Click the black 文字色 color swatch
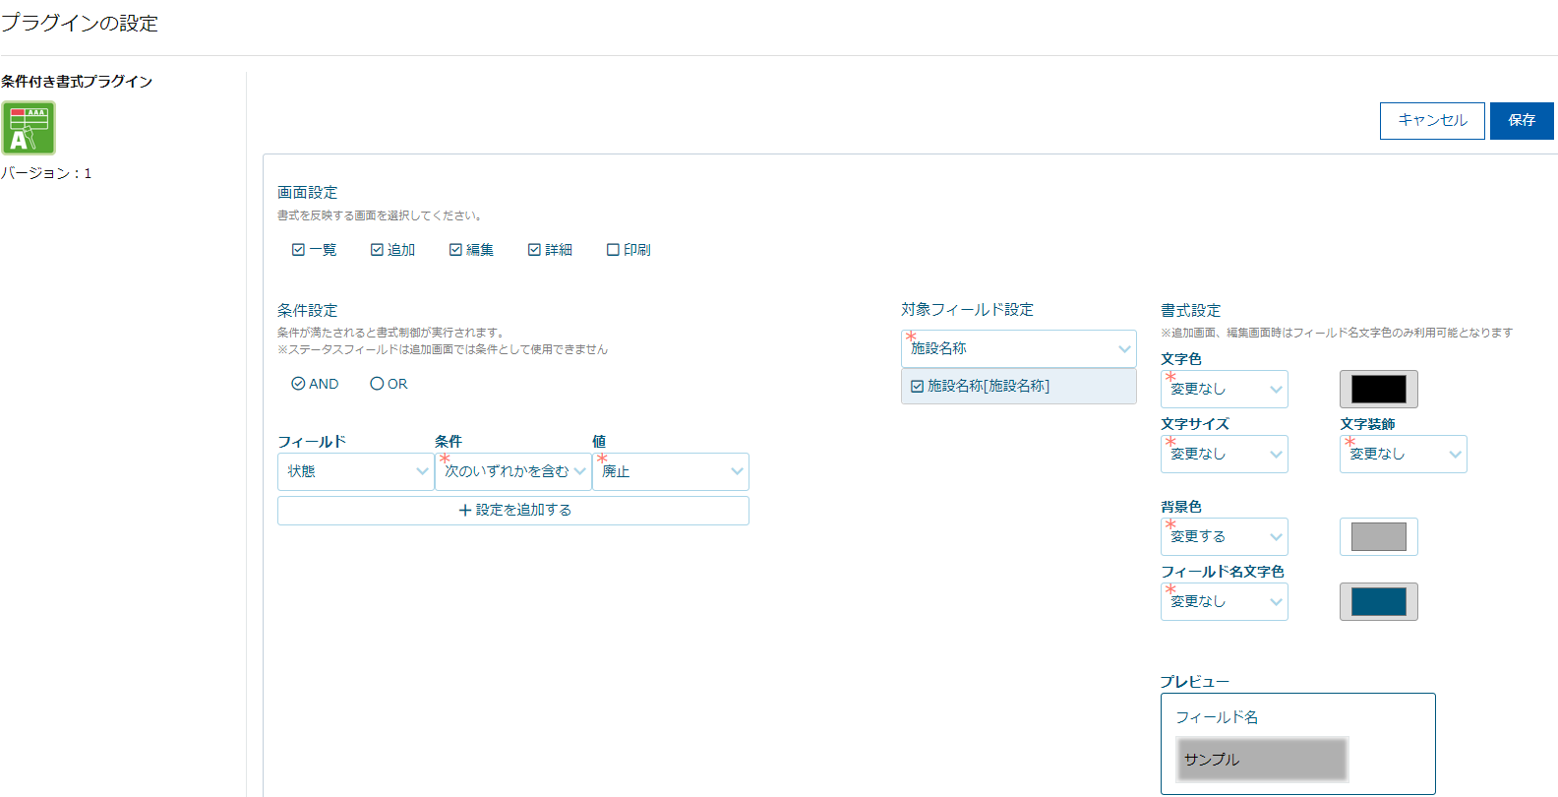The height and width of the screenshot is (797, 1558). [x=1378, y=389]
